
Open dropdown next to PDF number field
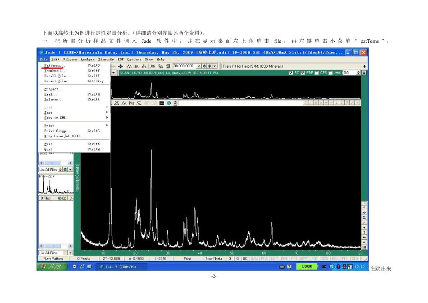coord(214,66)
